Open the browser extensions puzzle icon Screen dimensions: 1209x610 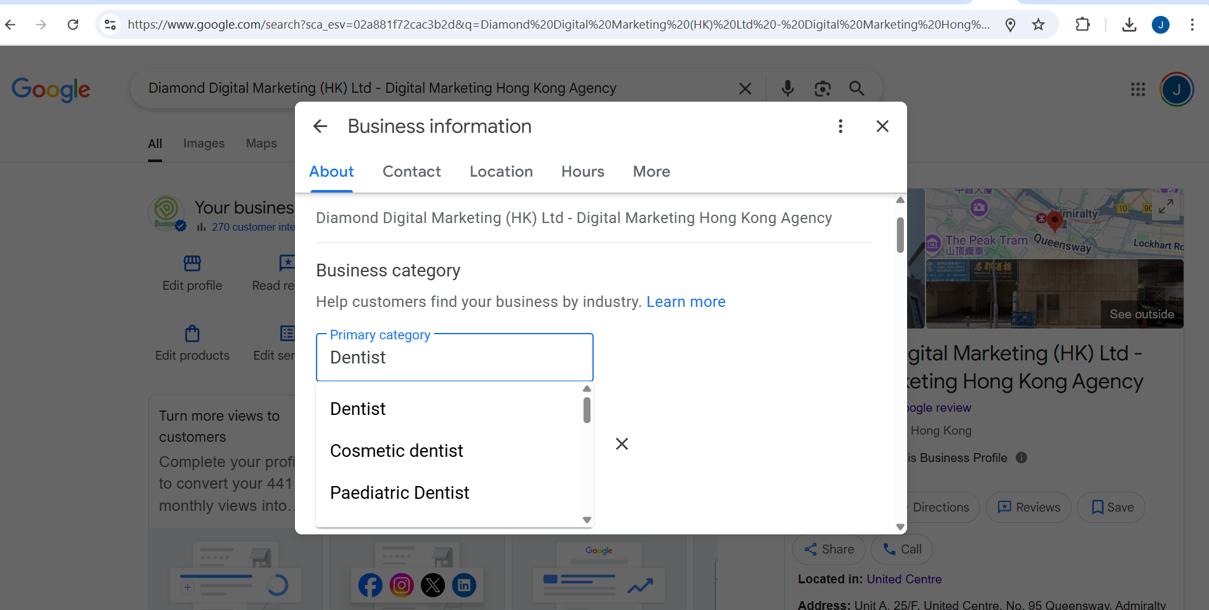click(1083, 25)
